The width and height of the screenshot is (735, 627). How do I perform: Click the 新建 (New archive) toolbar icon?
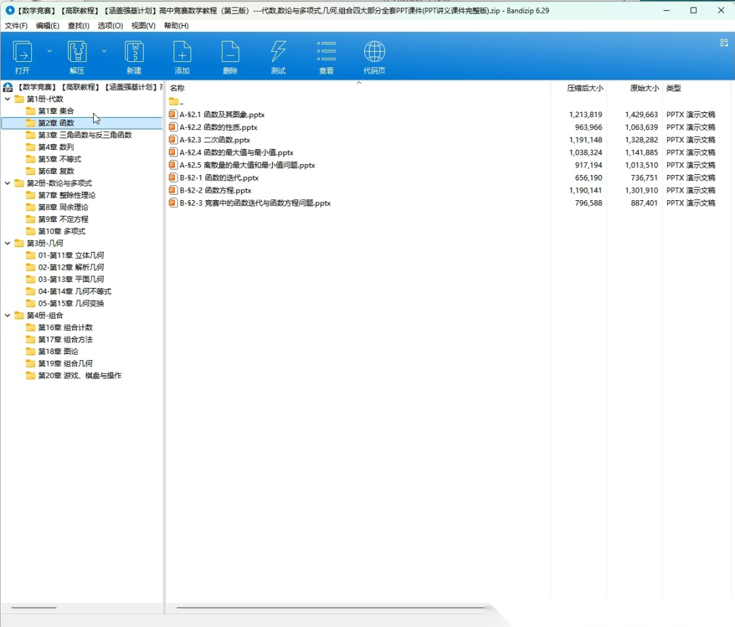(134, 52)
